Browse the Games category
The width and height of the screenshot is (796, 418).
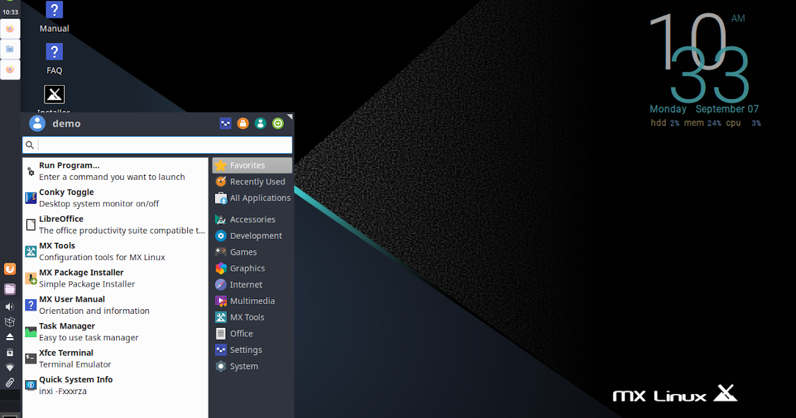(x=252, y=252)
